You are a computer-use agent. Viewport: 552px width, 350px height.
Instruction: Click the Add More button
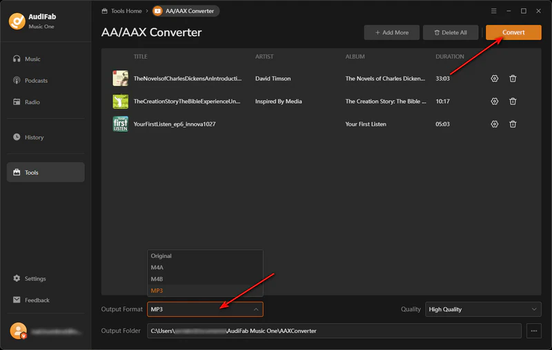[391, 32]
